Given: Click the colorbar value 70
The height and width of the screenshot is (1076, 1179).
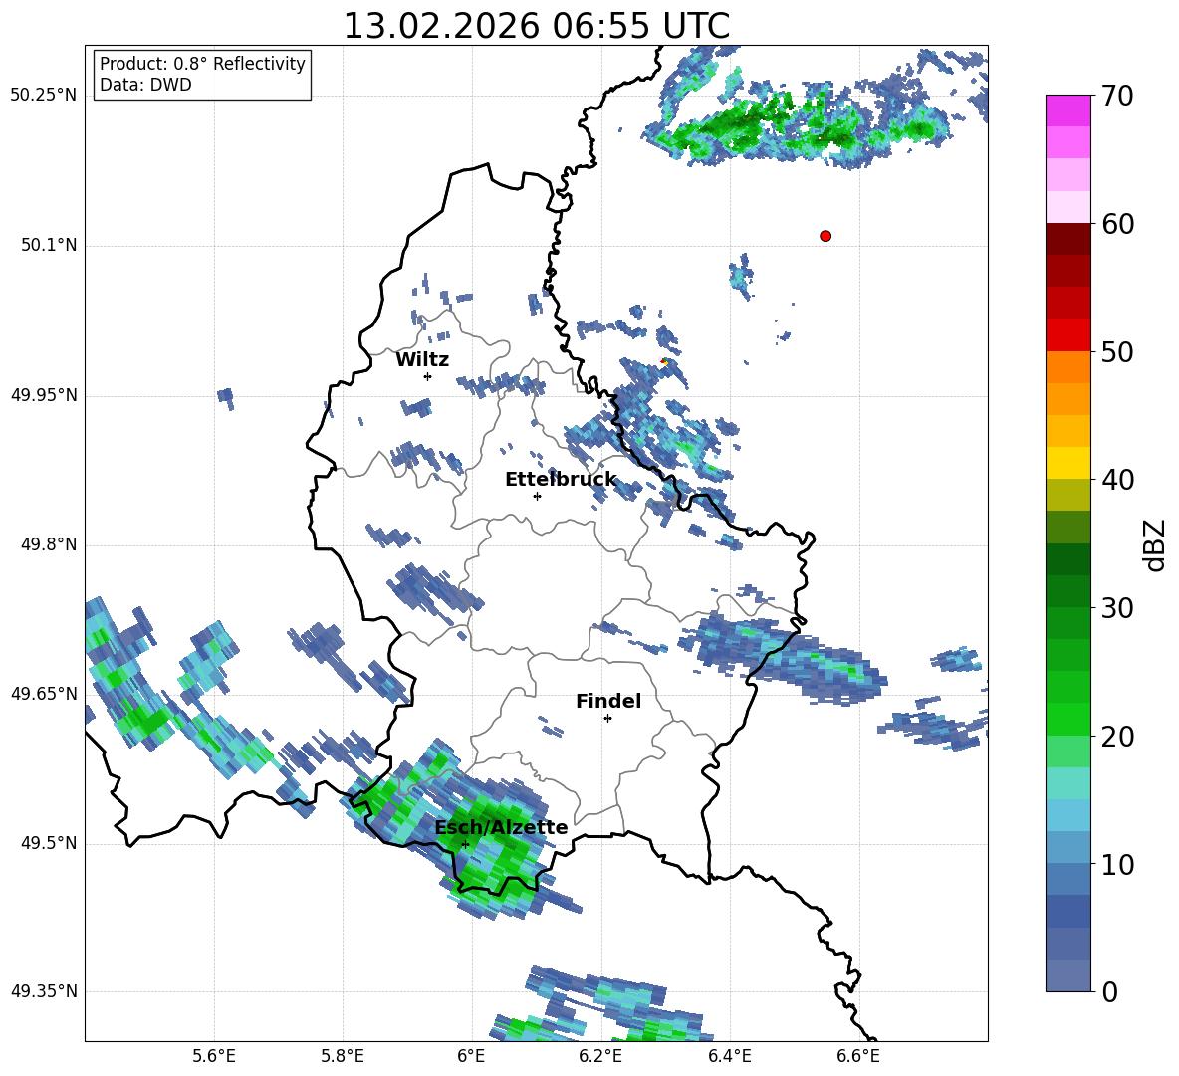Looking at the screenshot, I should click(x=1117, y=97).
